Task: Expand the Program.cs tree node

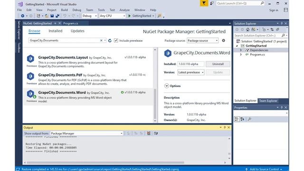Action: click(x=241, y=55)
